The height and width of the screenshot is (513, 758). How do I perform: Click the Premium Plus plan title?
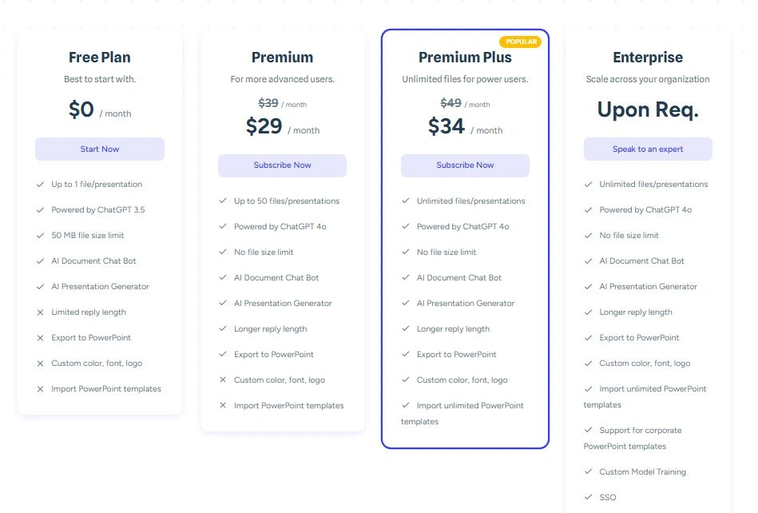click(465, 58)
